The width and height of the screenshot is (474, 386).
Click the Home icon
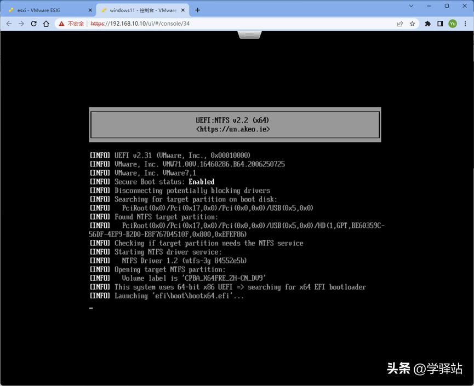[46, 24]
